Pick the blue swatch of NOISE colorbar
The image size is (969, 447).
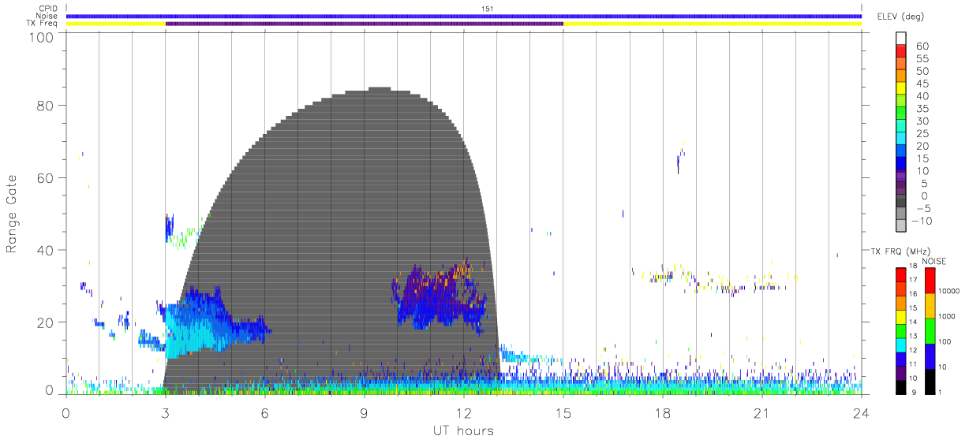[x=929, y=356]
